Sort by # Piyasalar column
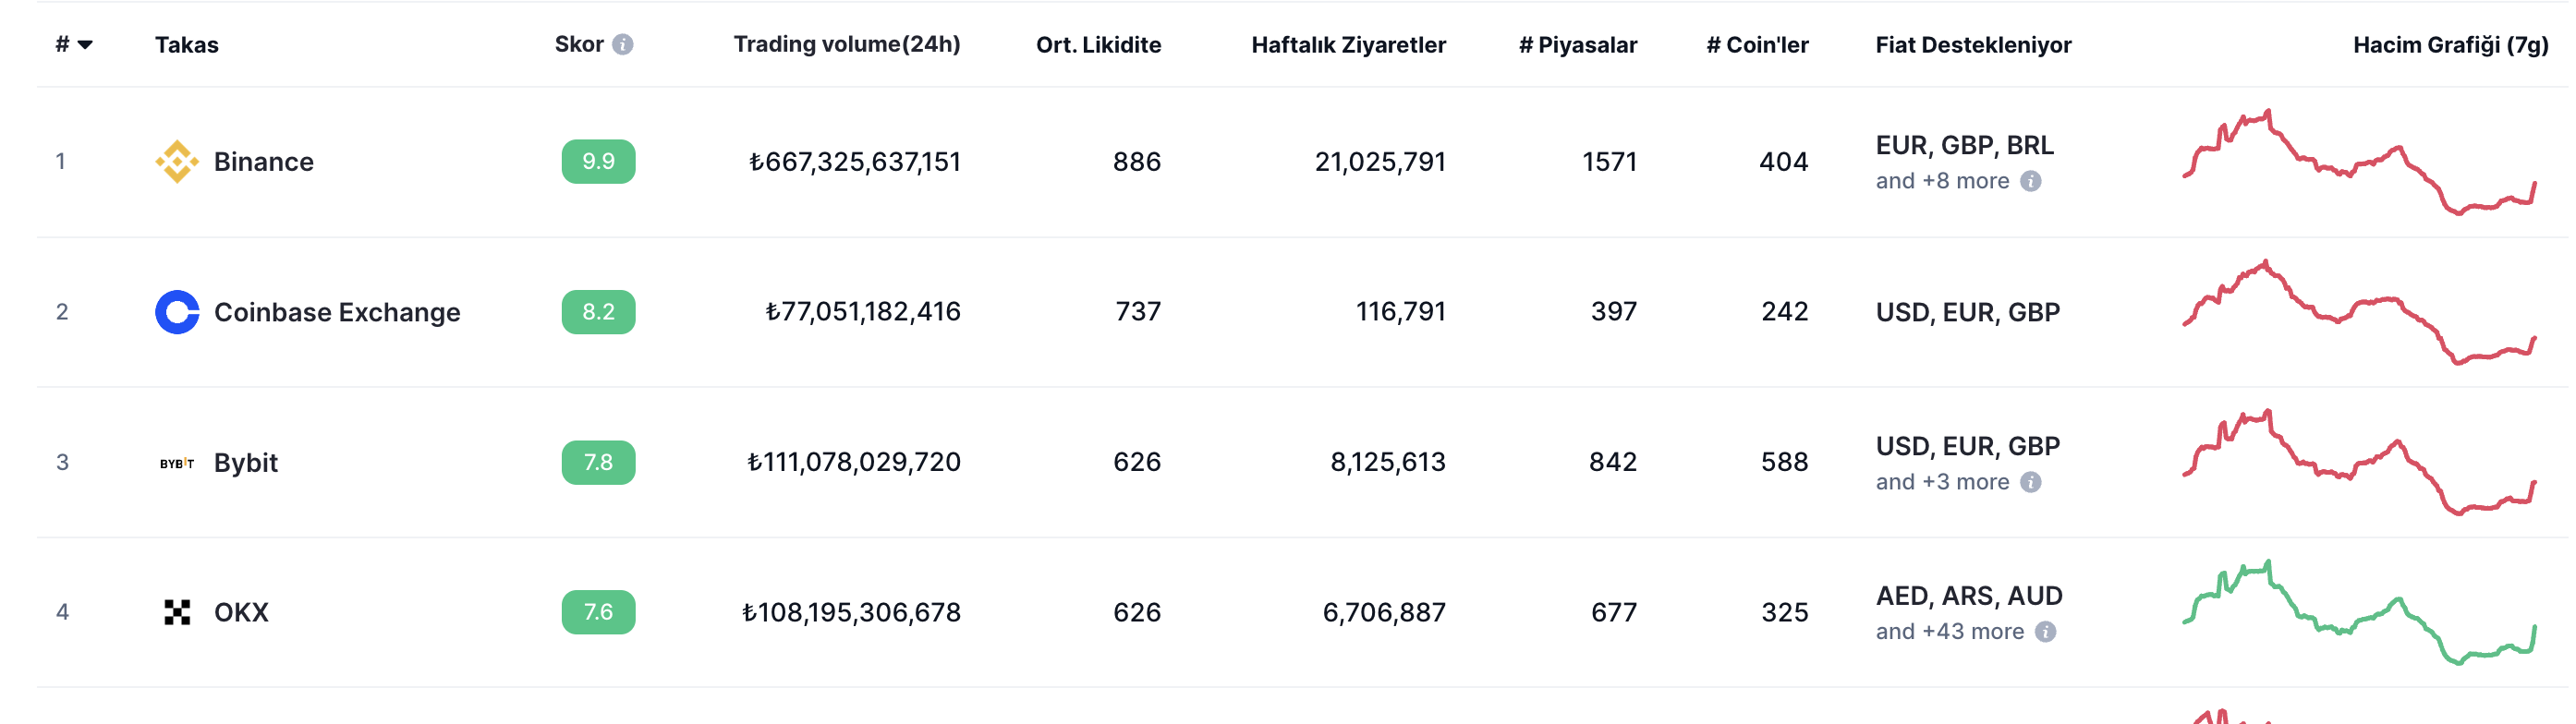This screenshot has height=724, width=2576. click(x=1578, y=44)
